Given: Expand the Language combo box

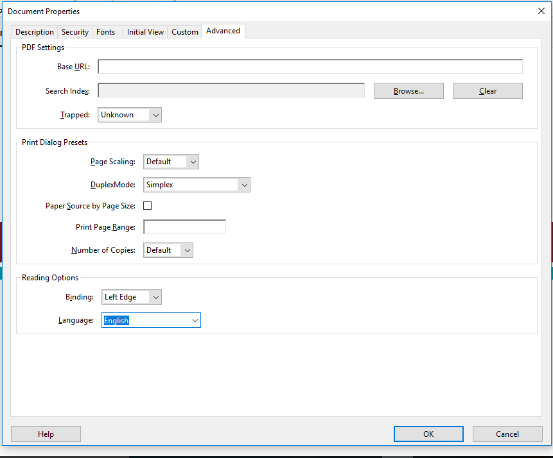Looking at the screenshot, I should pyautogui.click(x=151, y=320).
